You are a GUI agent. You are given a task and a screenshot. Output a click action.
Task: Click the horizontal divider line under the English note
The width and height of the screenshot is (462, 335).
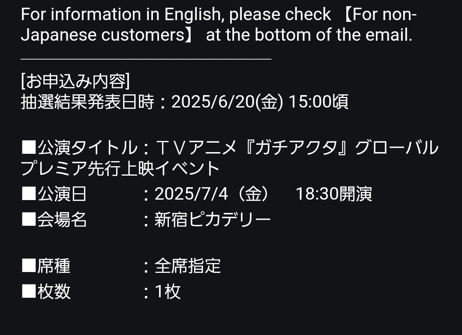pyautogui.click(x=146, y=60)
